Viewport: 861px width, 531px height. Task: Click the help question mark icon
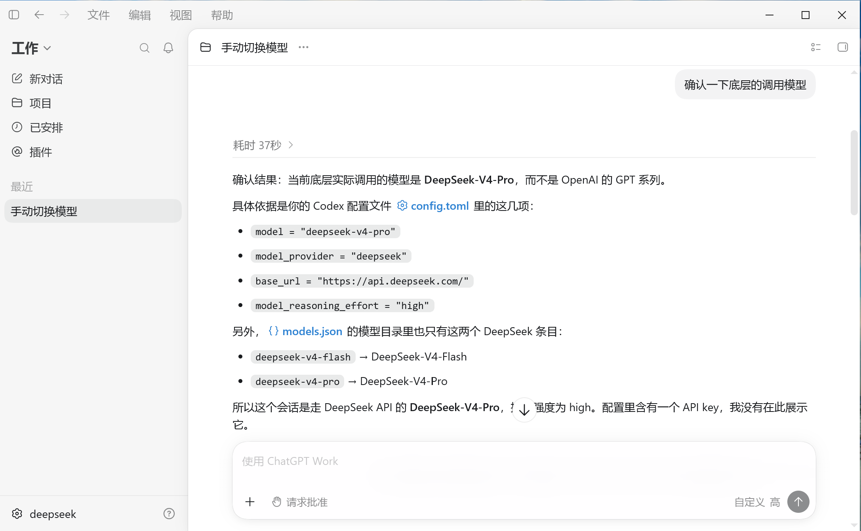(169, 514)
